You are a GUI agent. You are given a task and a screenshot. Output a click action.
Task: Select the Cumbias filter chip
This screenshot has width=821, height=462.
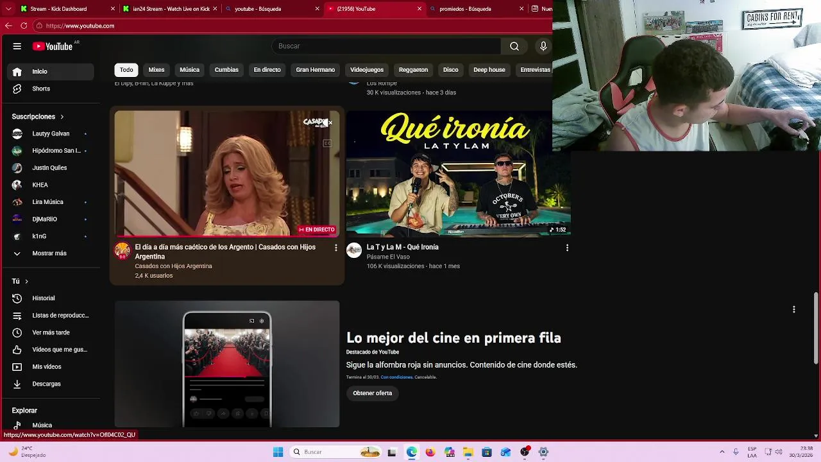pos(226,70)
